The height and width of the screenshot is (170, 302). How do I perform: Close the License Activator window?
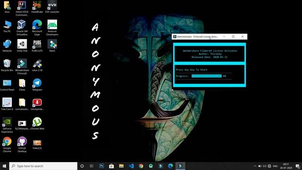pos(243,37)
